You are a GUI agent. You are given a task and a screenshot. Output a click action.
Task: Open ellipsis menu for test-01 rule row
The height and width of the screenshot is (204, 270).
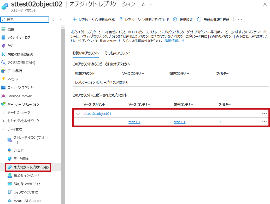click(264, 122)
